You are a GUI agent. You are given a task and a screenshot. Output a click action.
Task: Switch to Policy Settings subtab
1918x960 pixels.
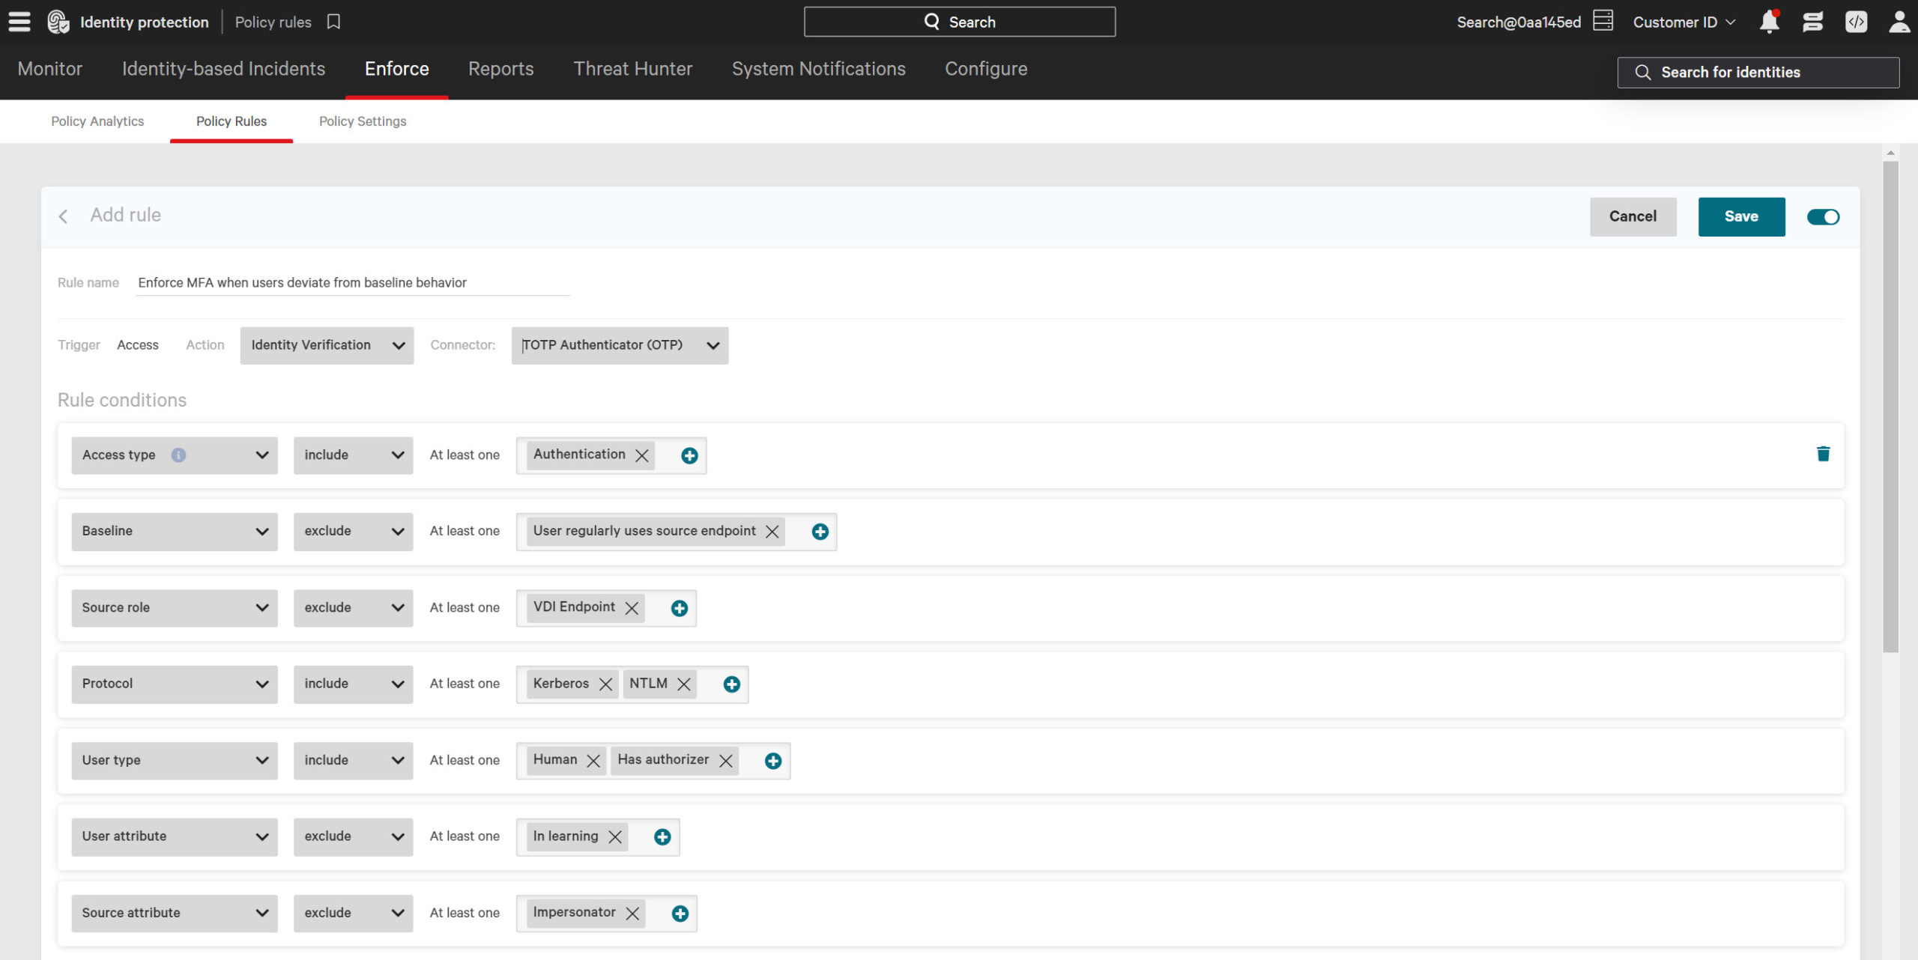(363, 121)
